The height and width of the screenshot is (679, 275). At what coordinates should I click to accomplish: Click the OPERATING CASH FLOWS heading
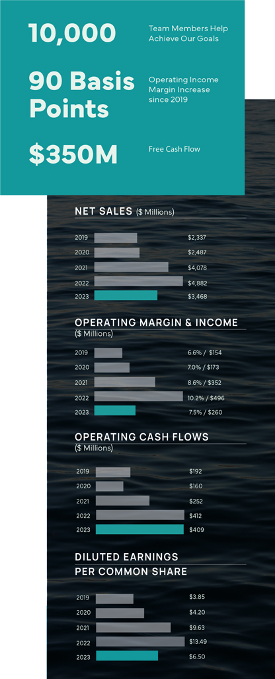(142, 437)
